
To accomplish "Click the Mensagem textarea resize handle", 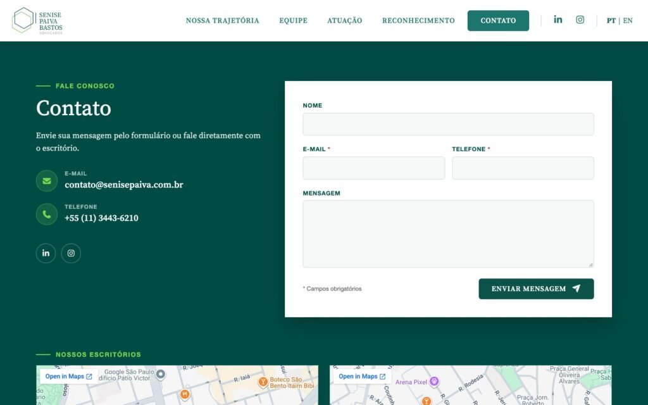I will [591, 265].
